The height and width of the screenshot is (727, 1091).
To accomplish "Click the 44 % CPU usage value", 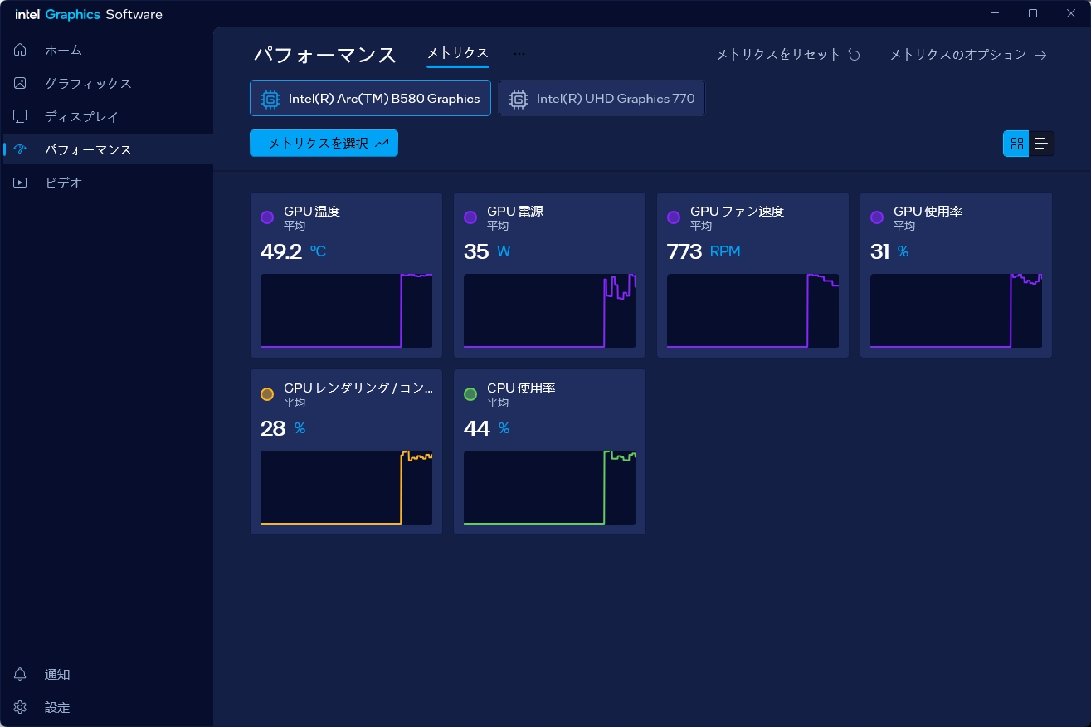I will [486, 428].
